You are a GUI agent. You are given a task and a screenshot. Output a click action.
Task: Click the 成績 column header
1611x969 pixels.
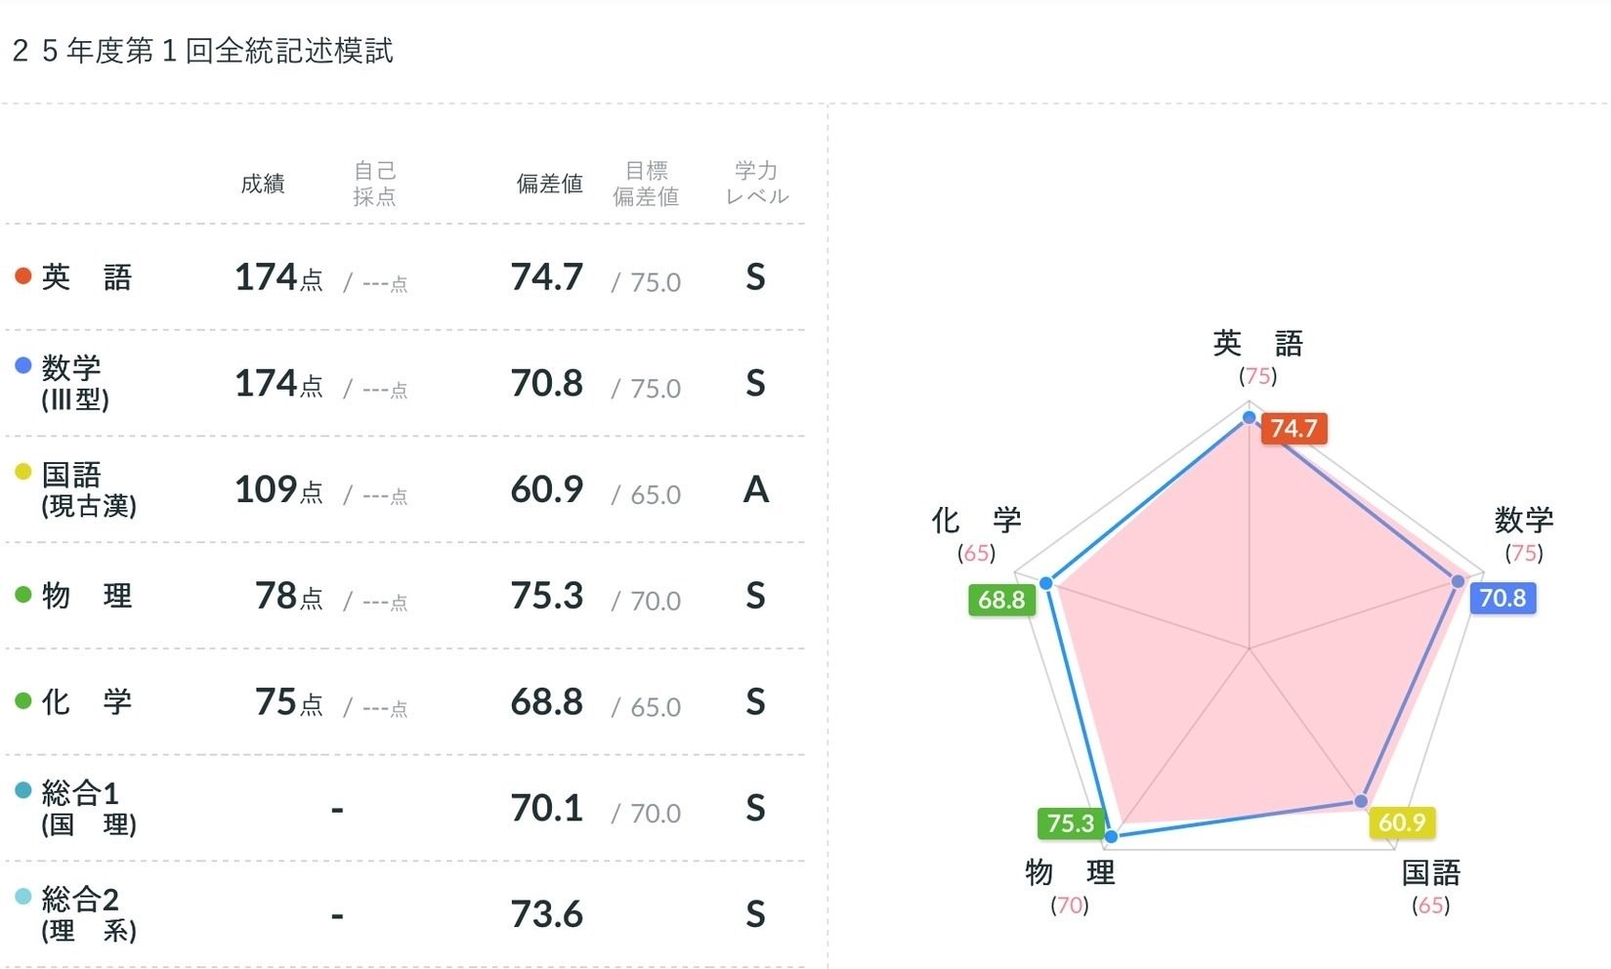point(263,184)
